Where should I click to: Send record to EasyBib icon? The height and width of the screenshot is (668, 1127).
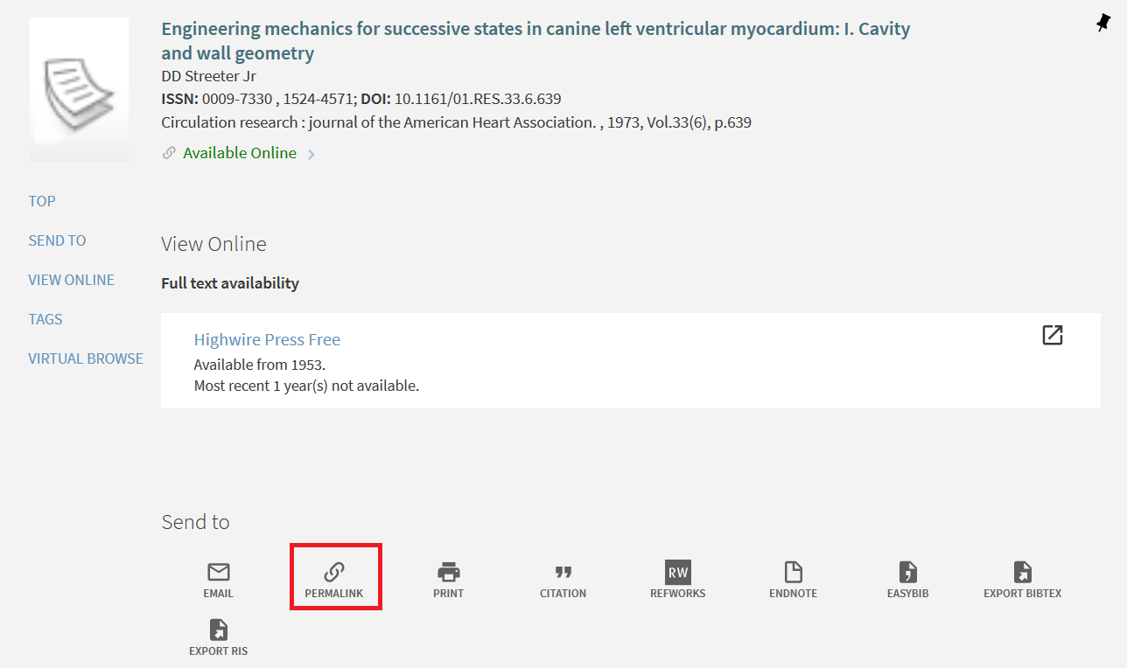(908, 573)
